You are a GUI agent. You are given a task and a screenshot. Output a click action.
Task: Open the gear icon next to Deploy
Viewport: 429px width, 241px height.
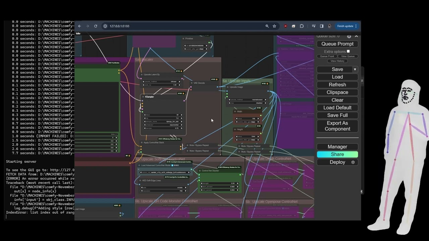353,162
